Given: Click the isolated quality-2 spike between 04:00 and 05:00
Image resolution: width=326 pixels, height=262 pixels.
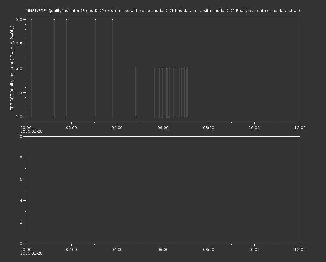Looking at the screenshot, I should click(x=136, y=92).
